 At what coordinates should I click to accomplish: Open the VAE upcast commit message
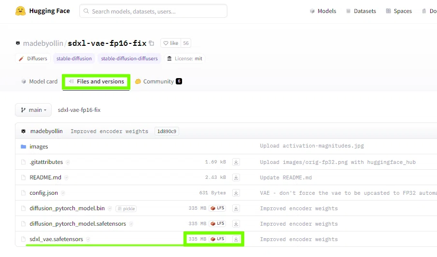tap(348, 193)
